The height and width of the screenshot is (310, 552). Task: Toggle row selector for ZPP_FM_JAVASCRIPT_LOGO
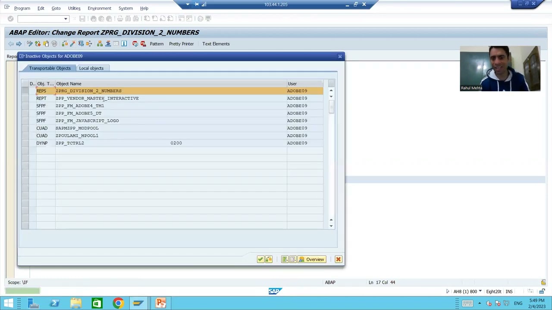tap(25, 121)
